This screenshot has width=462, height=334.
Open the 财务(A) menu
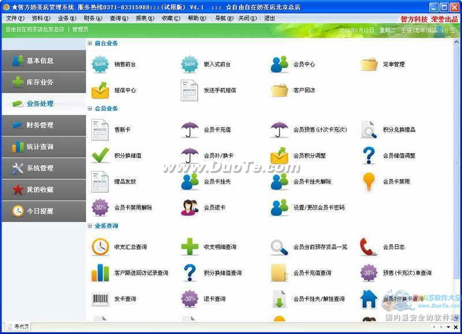tap(92, 18)
